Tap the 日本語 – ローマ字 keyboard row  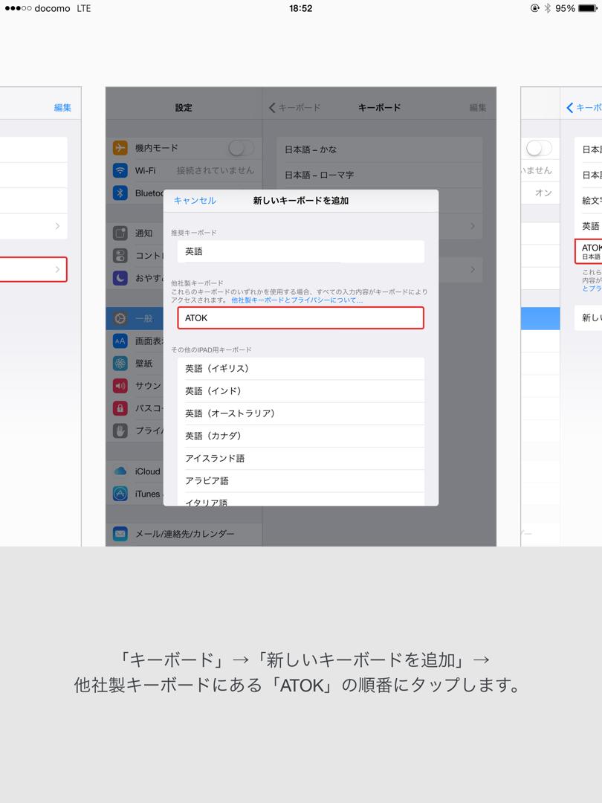[379, 175]
